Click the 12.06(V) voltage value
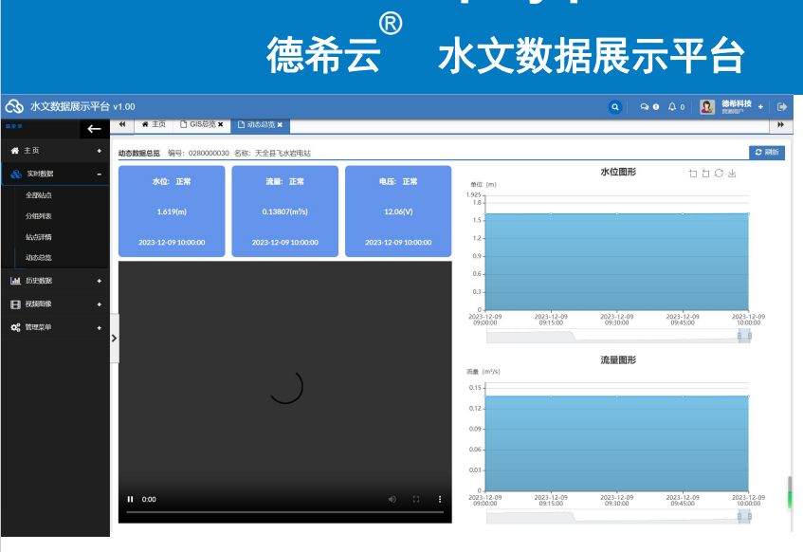This screenshot has width=803, height=552. (x=398, y=212)
